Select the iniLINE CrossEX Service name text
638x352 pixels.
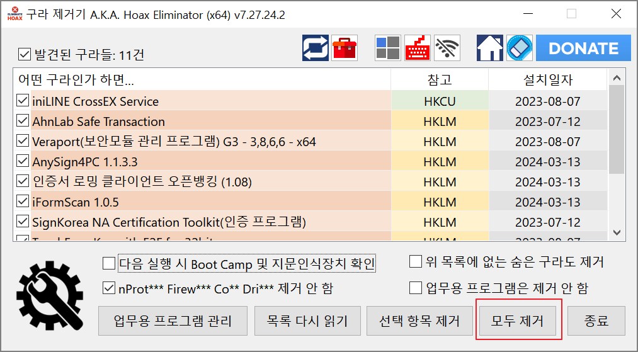96,101
